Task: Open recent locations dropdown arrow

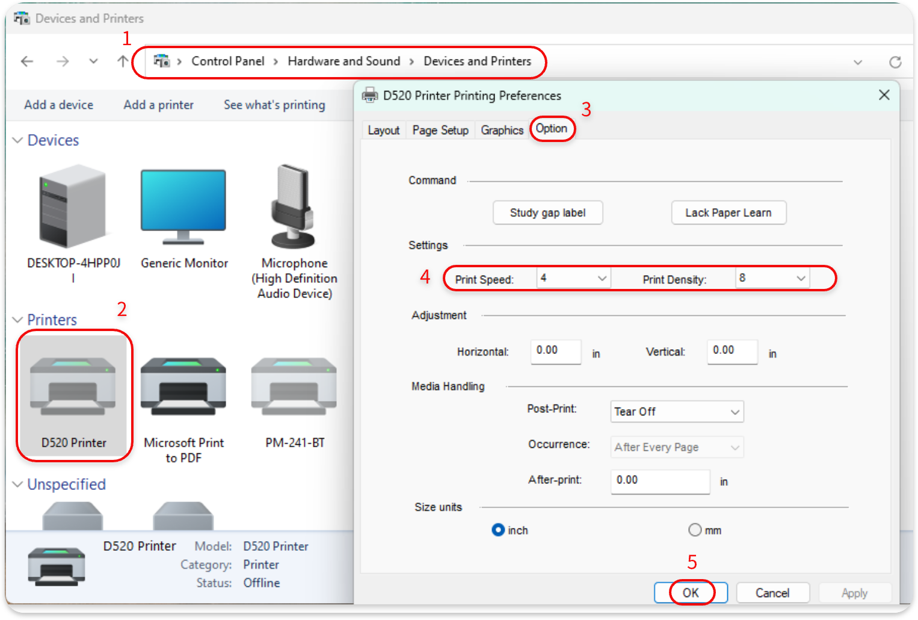Action: [93, 61]
